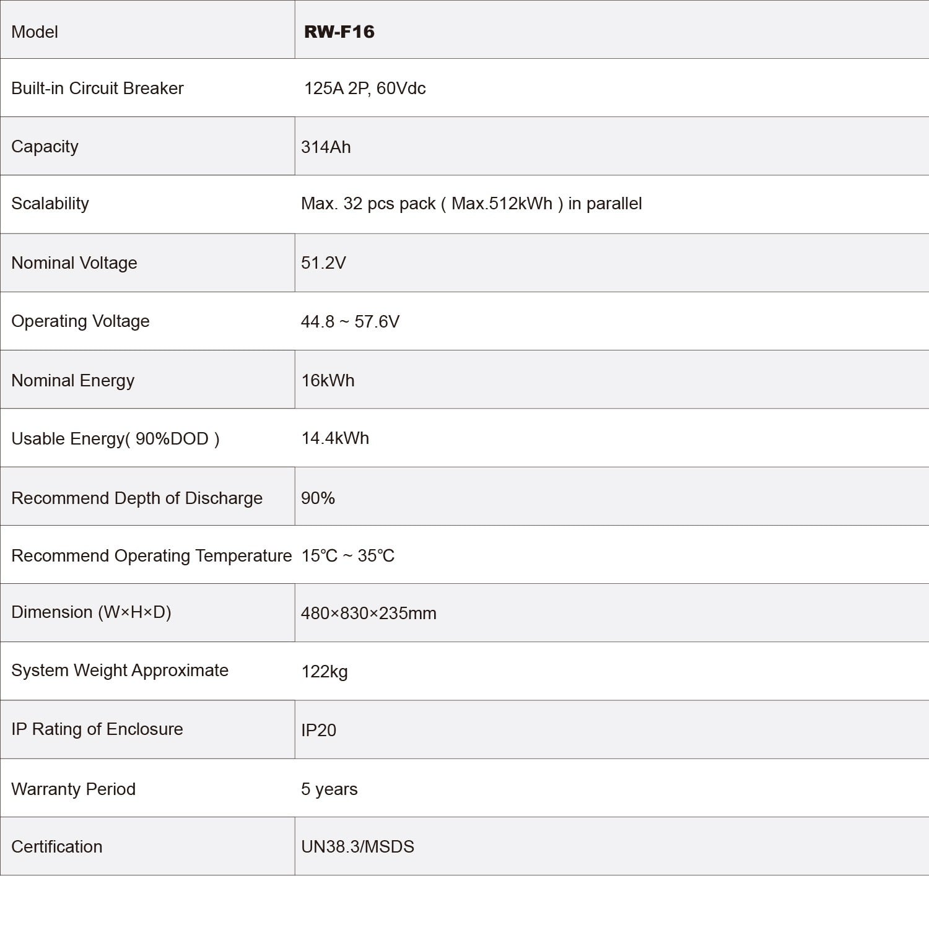Click the 314Ah capacity value
This screenshot has height=925, width=929.
point(326,147)
